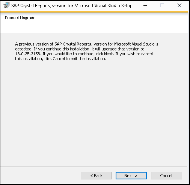190x185 pixels.
Task: Cancel the installation
Action: [x=166, y=176]
